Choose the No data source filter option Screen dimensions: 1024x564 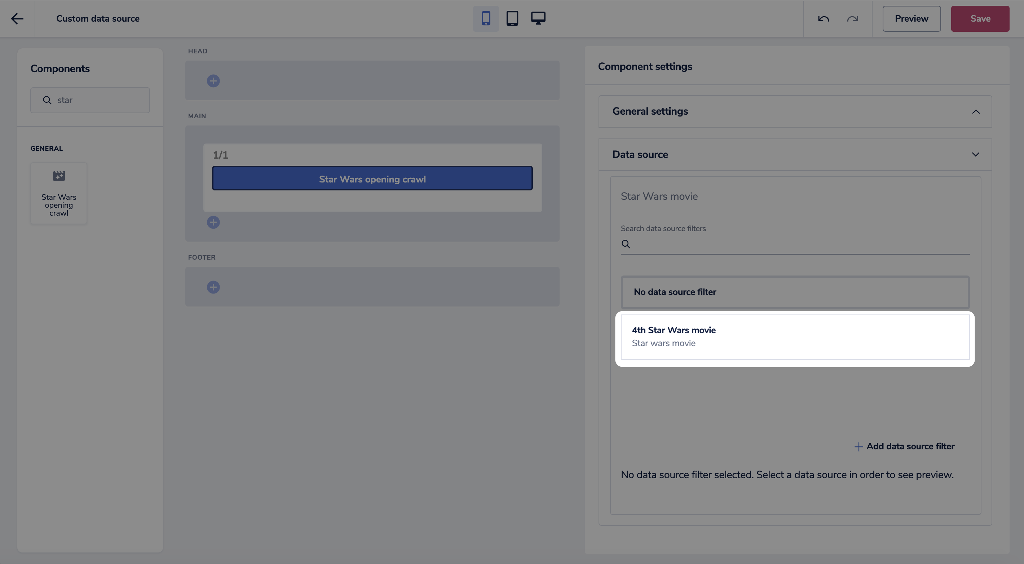click(795, 292)
